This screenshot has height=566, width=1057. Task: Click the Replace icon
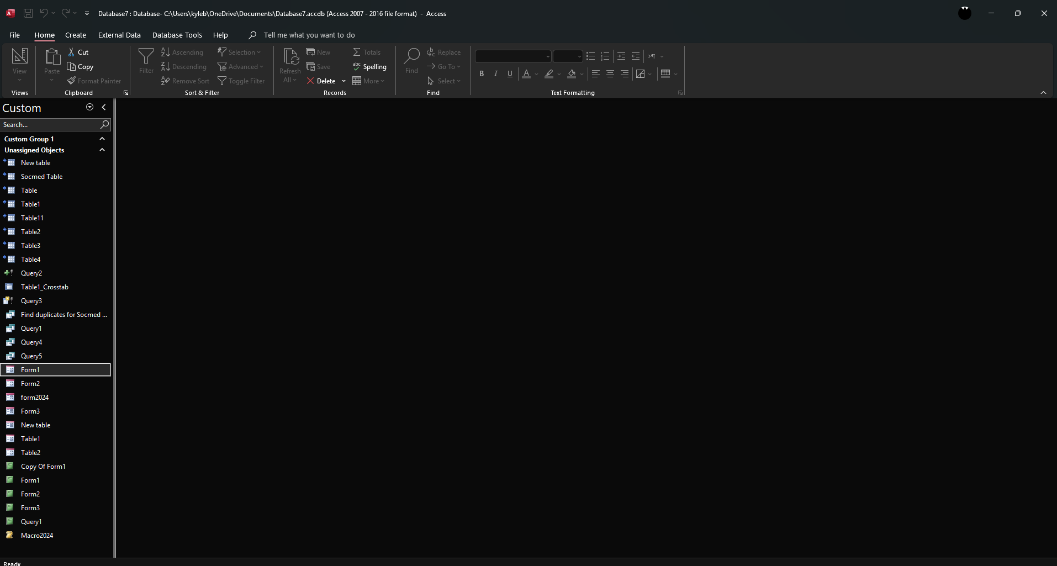click(431, 52)
